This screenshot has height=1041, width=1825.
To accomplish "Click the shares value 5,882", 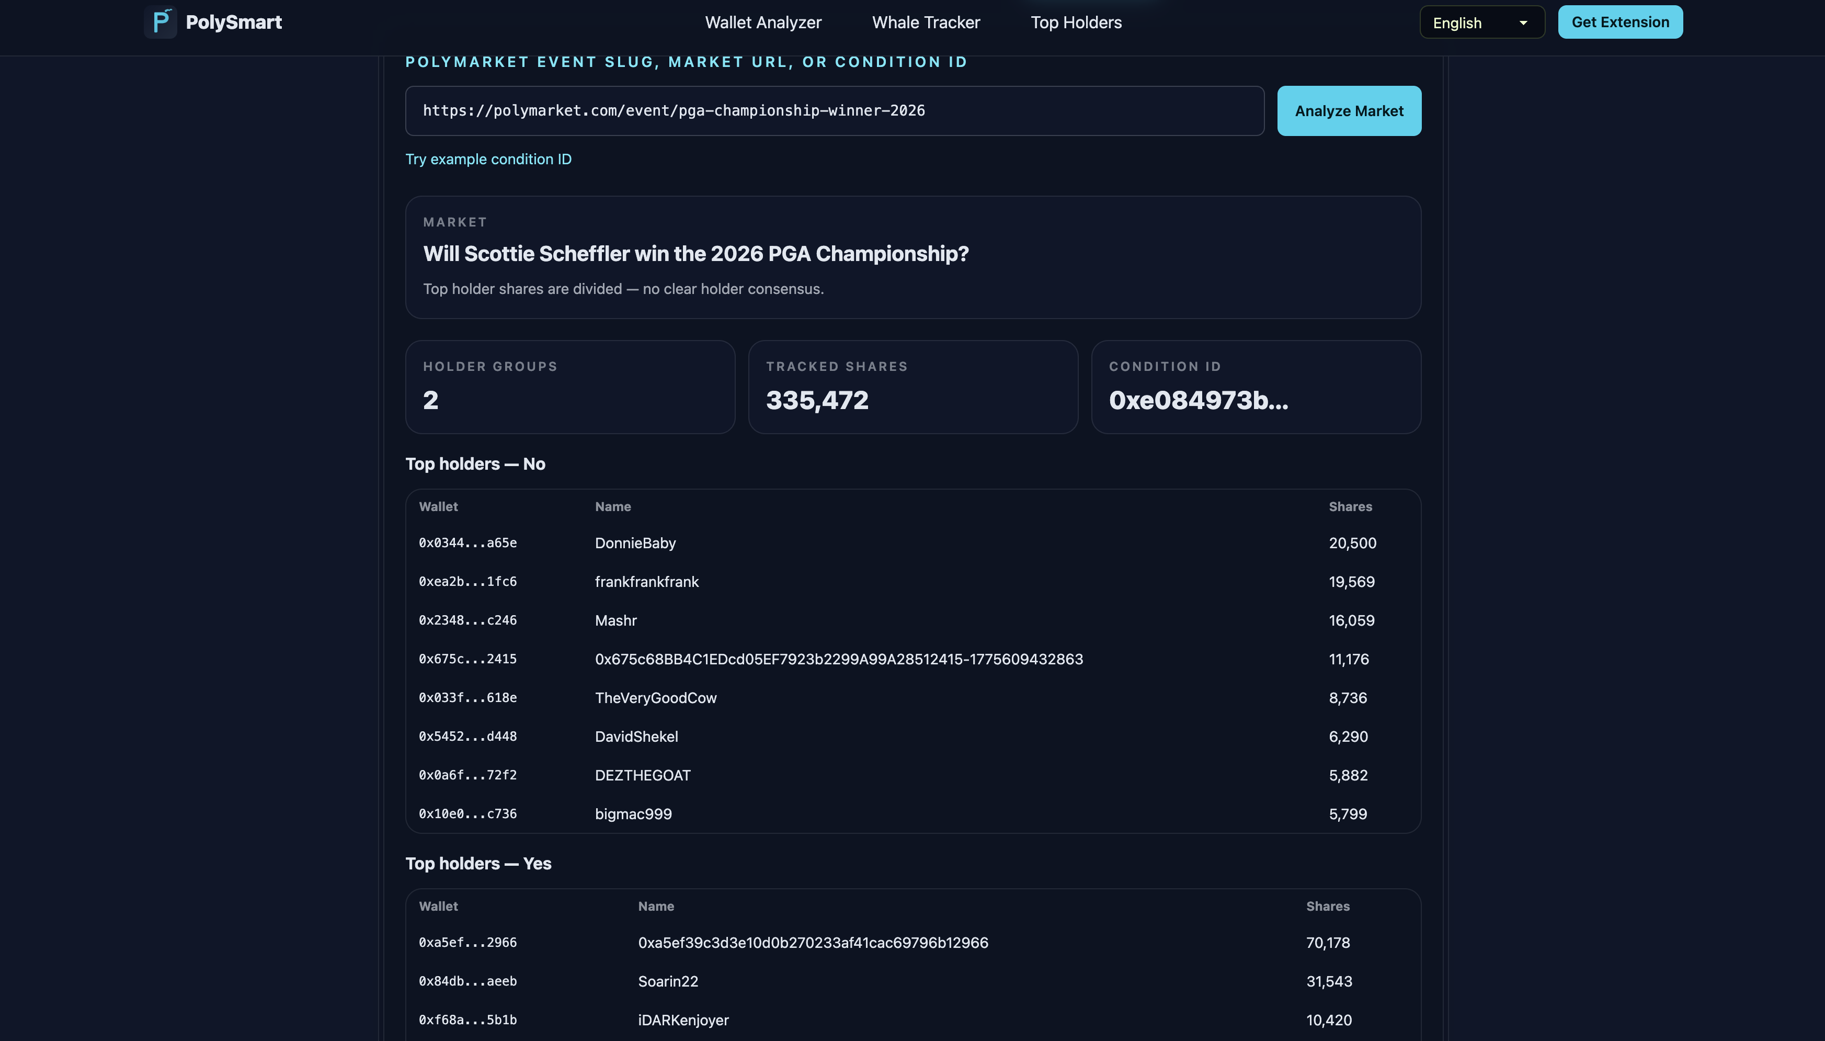I will coord(1348,775).
